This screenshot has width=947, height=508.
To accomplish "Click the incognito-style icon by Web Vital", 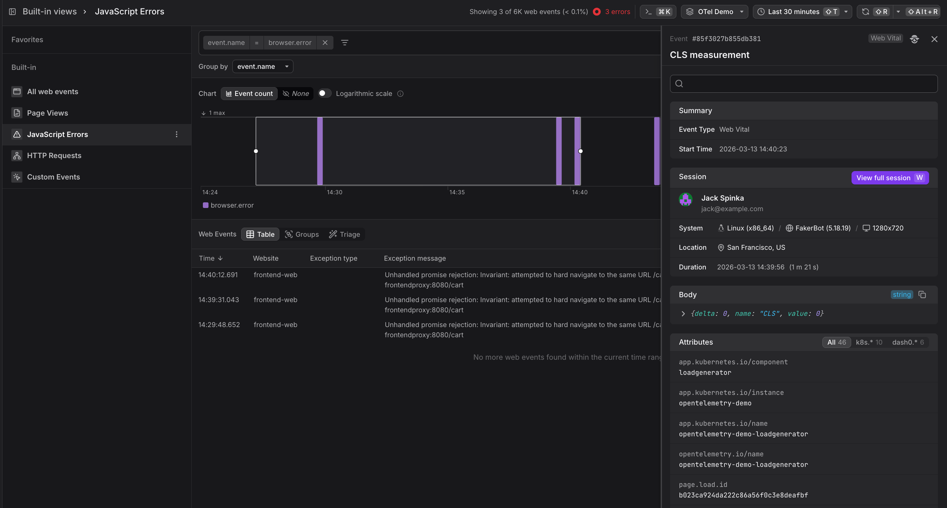I will (914, 39).
